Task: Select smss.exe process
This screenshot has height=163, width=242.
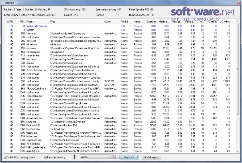Action: pyautogui.click(x=118, y=34)
